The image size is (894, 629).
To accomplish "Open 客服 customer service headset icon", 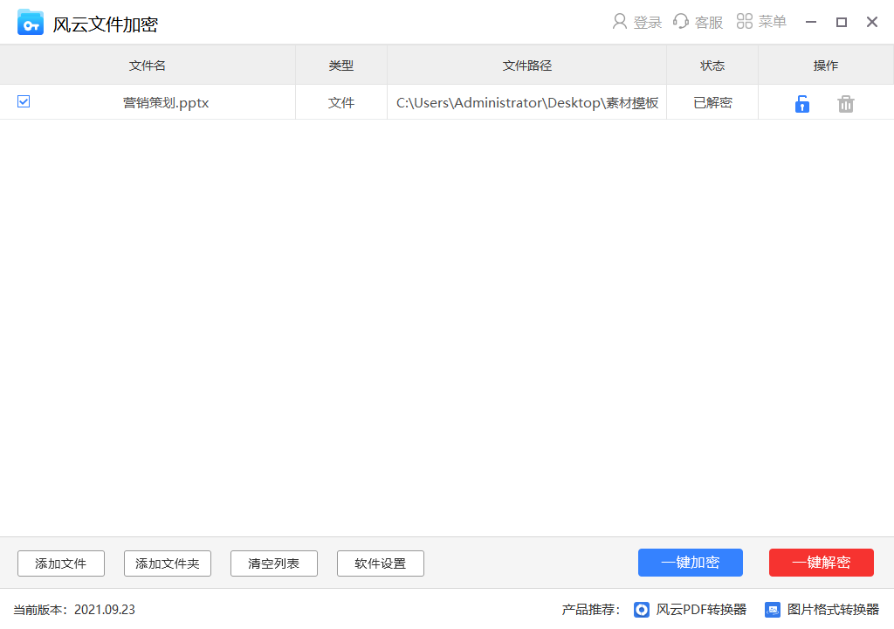I will point(681,22).
